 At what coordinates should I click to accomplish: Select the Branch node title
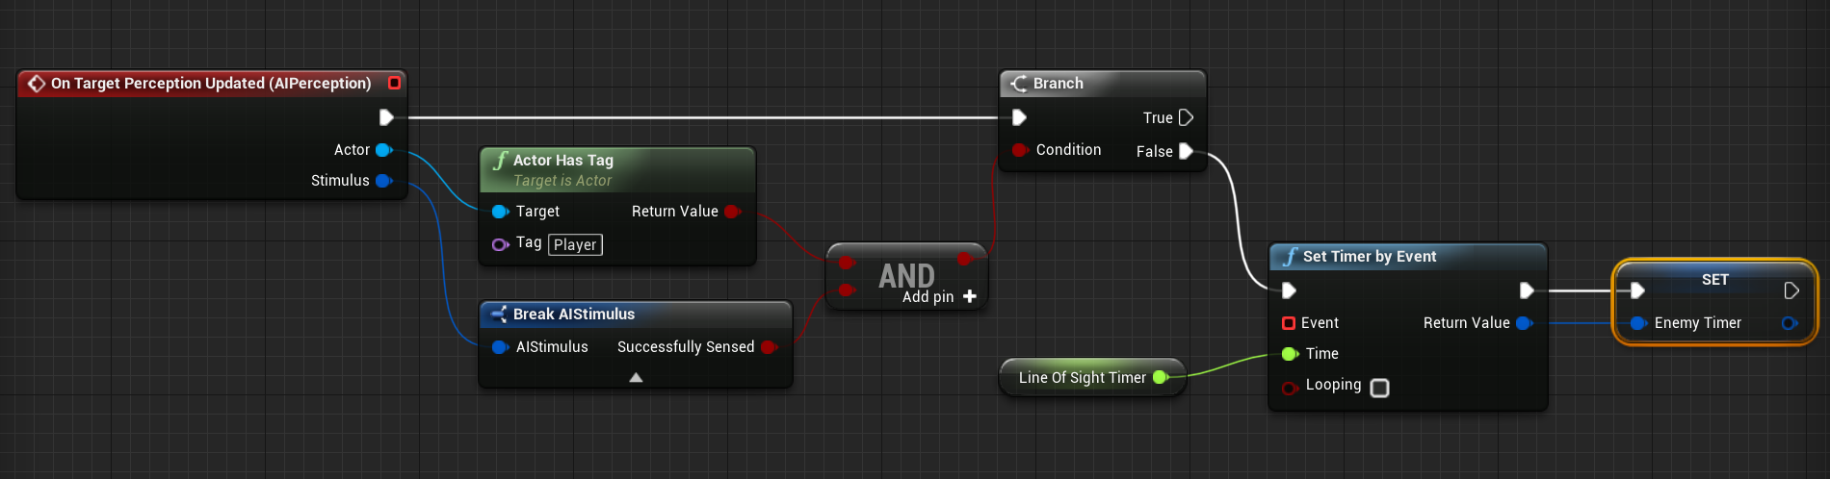pyautogui.click(x=1058, y=84)
